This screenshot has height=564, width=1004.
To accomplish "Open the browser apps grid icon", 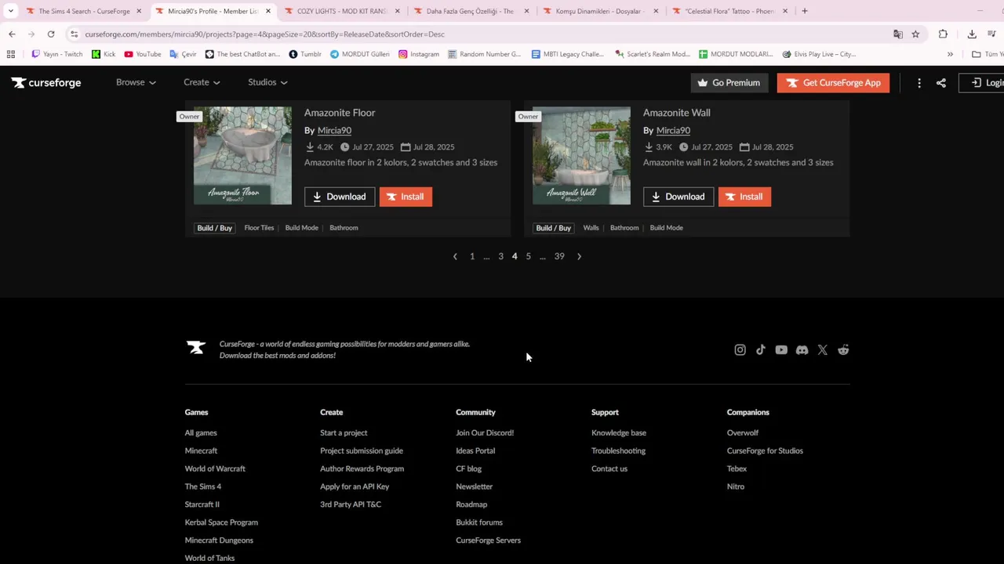I will point(11,54).
